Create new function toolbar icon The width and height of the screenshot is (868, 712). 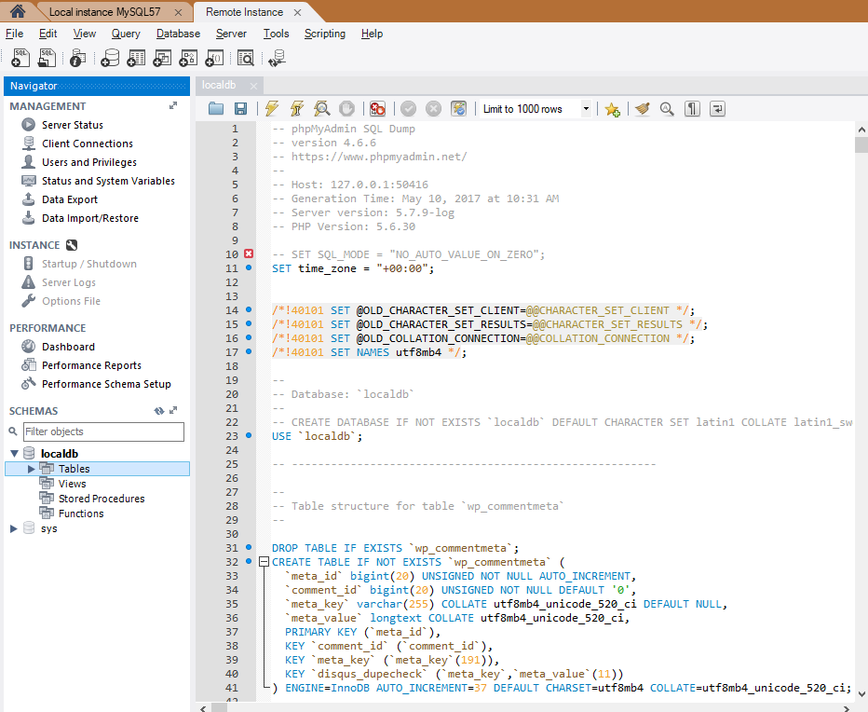point(214,58)
